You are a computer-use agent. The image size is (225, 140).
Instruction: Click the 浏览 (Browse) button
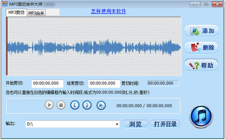point(135,124)
